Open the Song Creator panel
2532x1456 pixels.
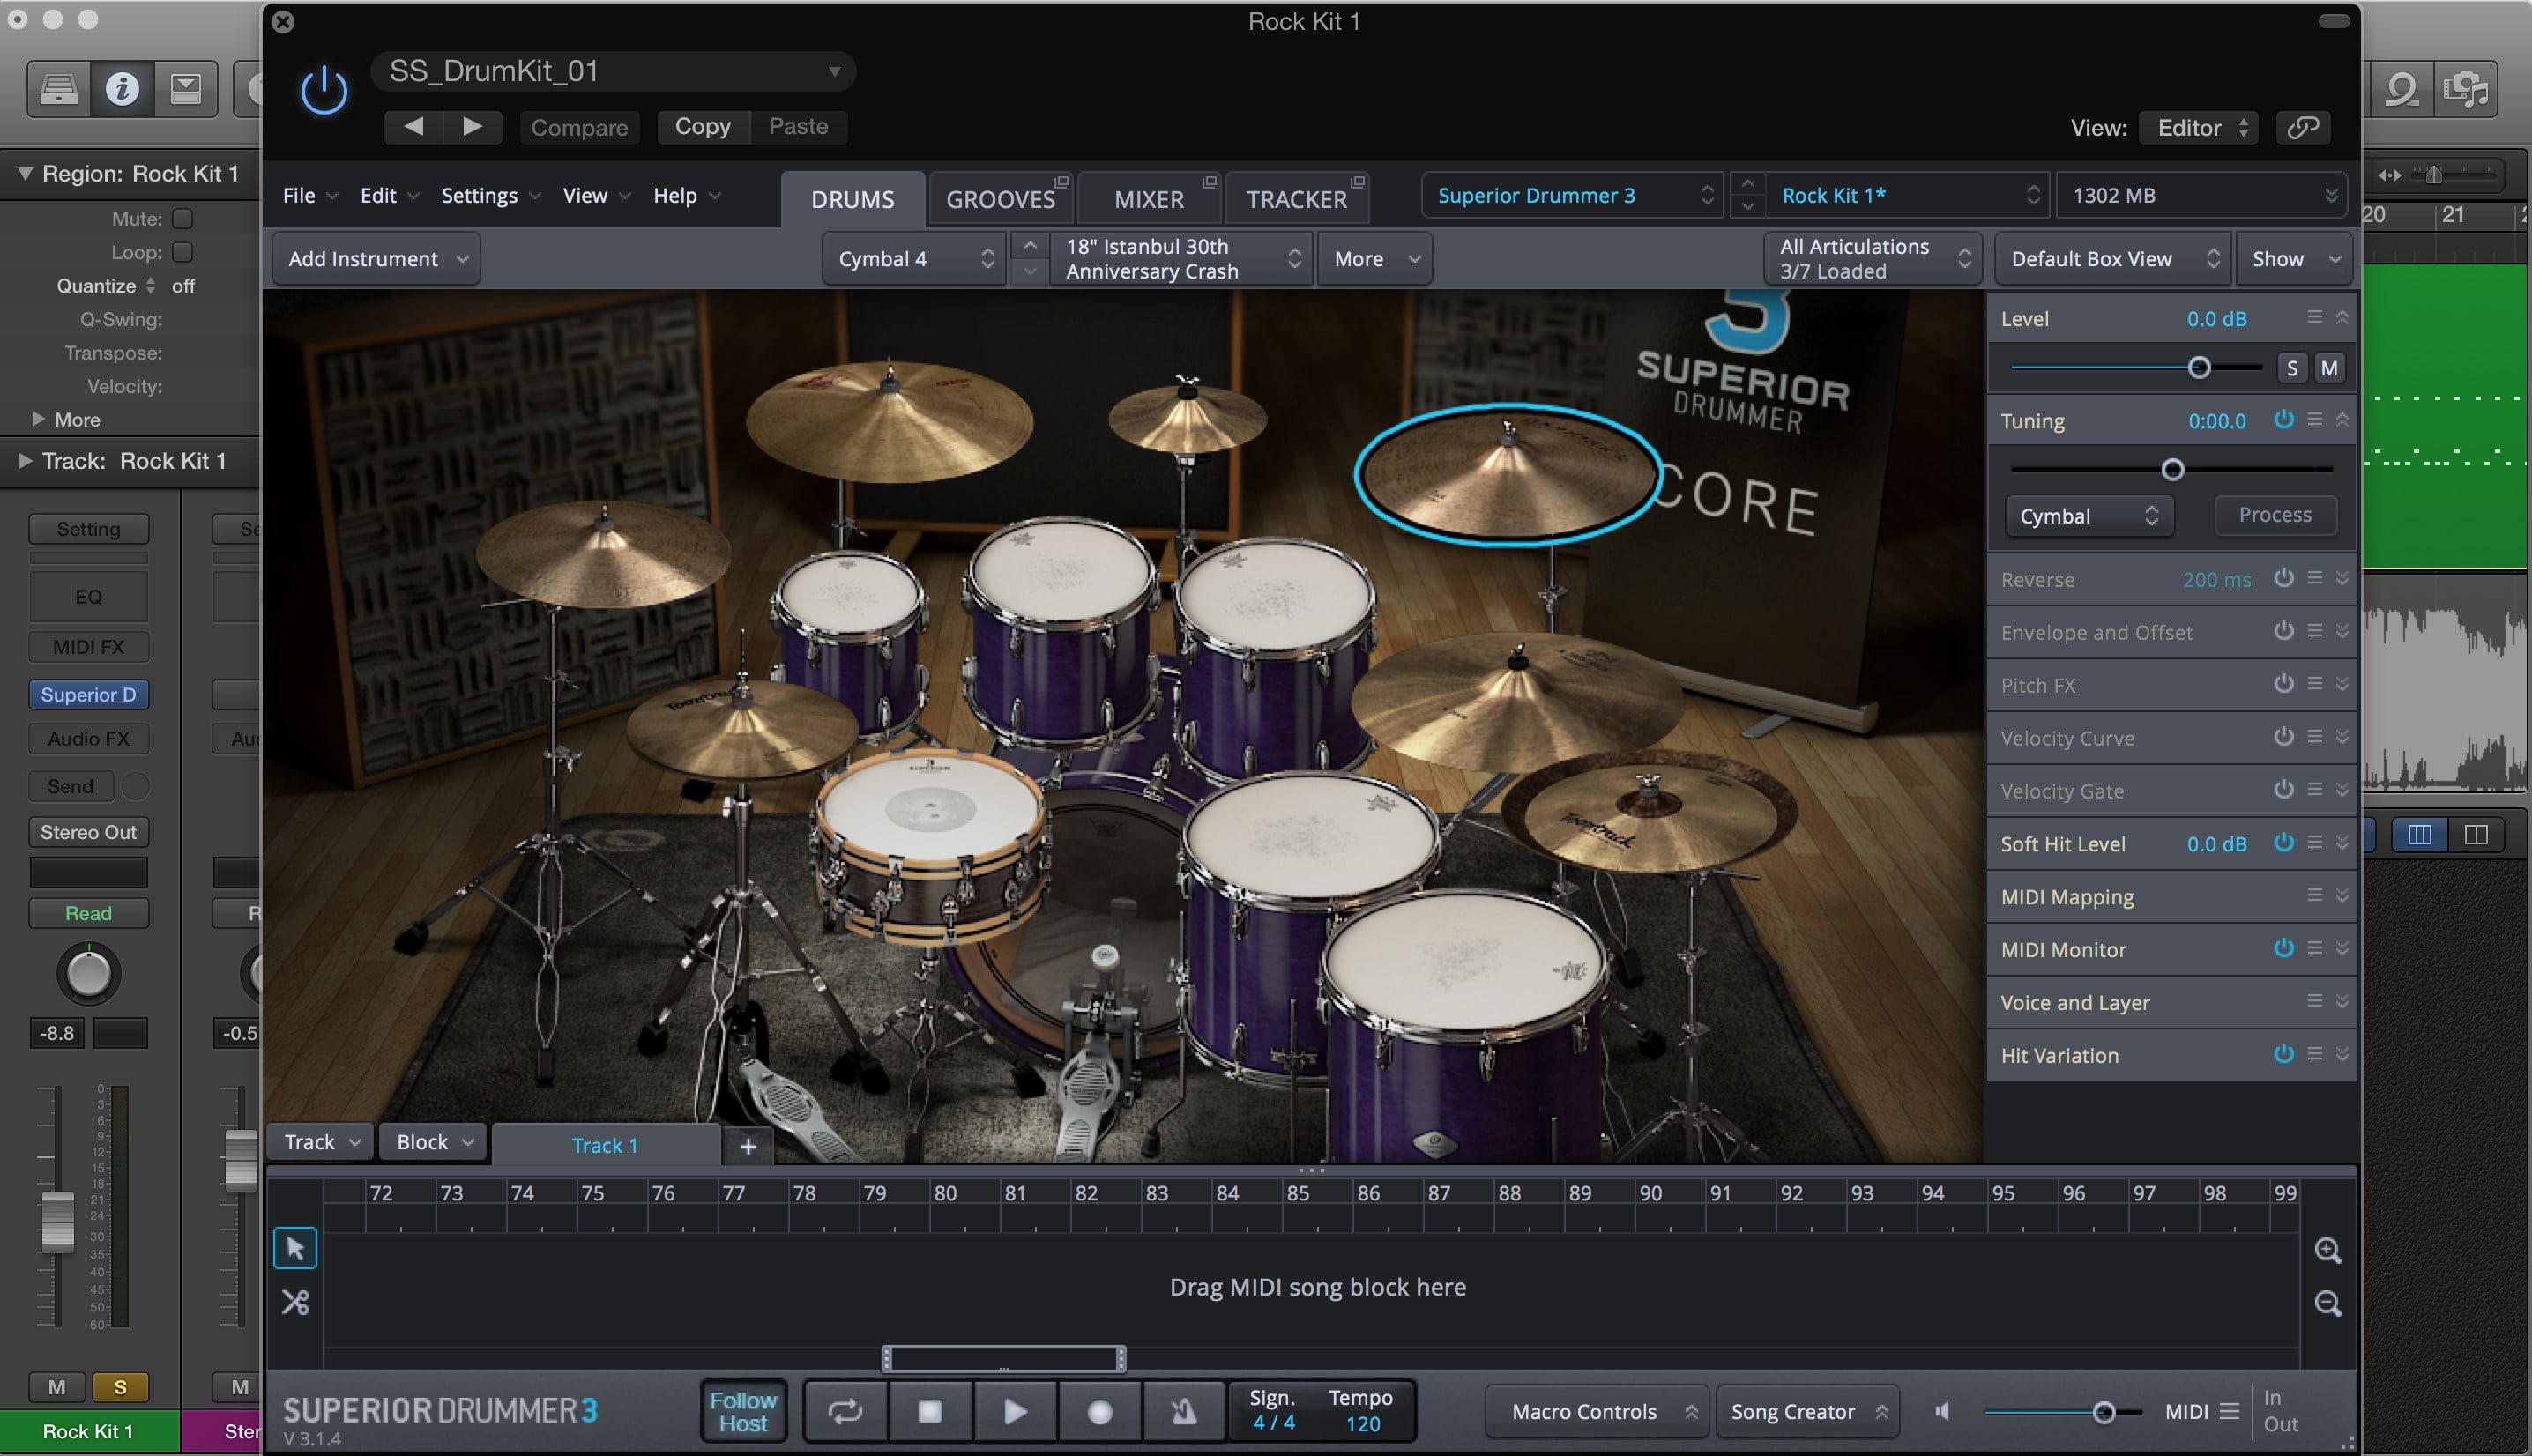click(1807, 1411)
